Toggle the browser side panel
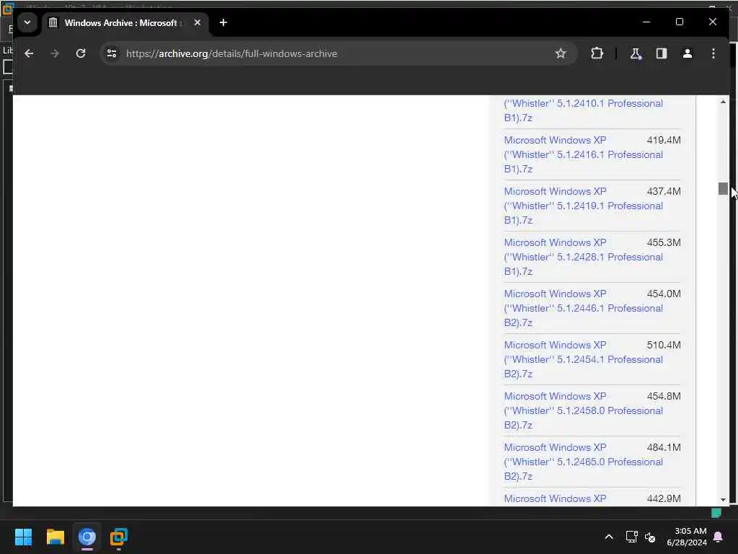This screenshot has width=738, height=554. 662,53
